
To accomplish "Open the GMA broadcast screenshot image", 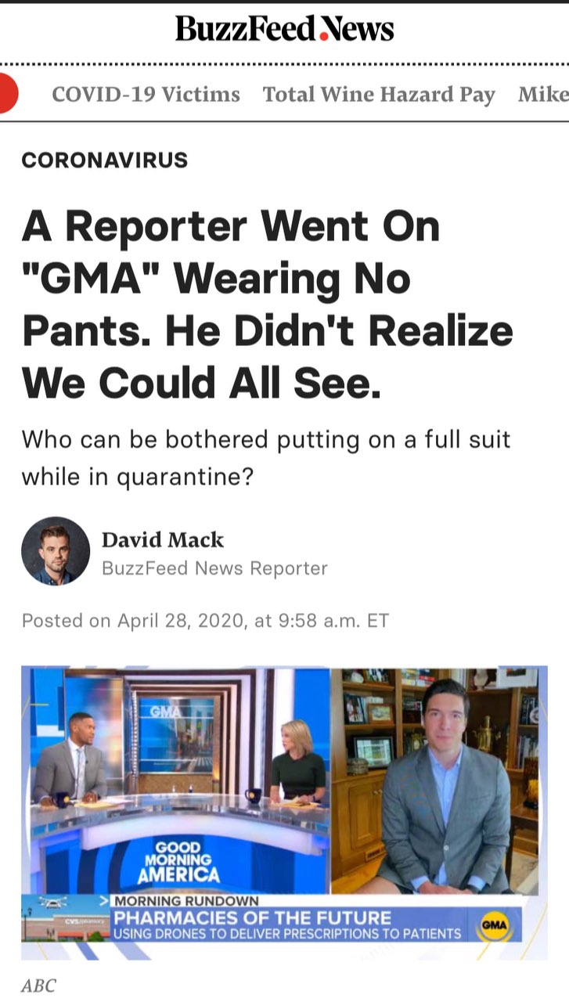I will (x=284, y=813).
